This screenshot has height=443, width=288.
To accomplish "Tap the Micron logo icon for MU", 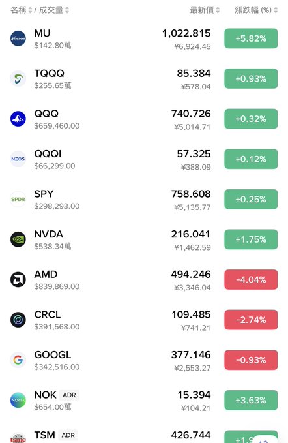I will (18, 38).
